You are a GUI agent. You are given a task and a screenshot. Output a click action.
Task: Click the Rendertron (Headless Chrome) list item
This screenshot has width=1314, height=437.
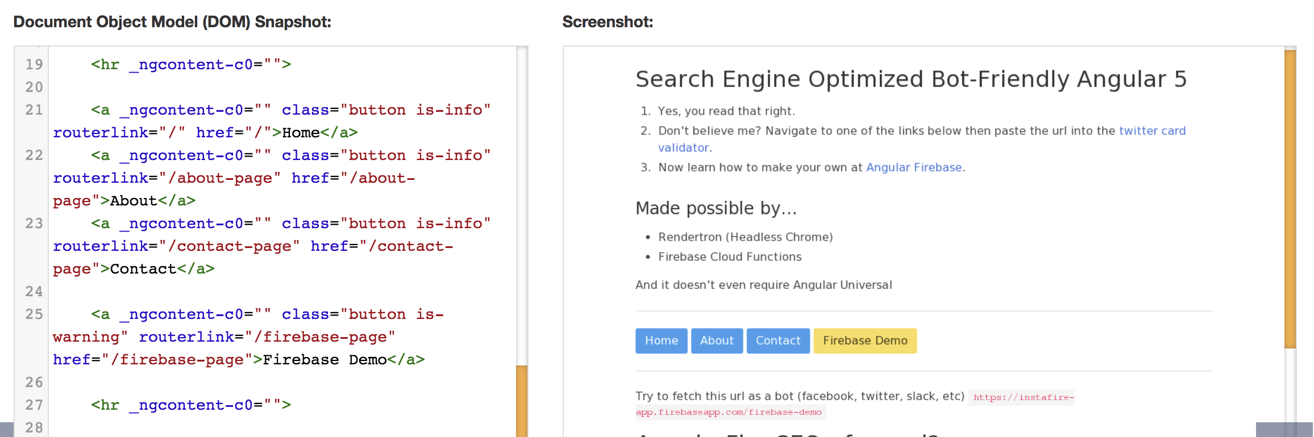[745, 237]
